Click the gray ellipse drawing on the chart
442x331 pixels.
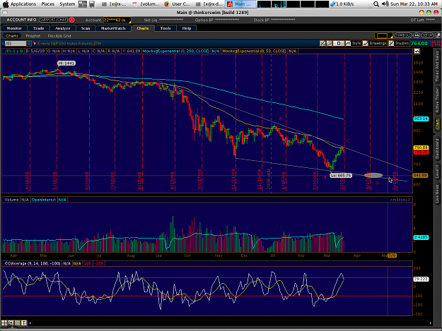point(373,176)
